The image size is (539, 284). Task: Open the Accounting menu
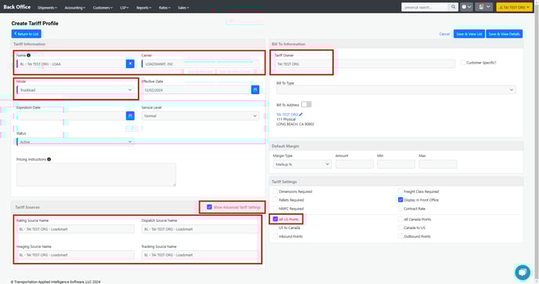(74, 8)
